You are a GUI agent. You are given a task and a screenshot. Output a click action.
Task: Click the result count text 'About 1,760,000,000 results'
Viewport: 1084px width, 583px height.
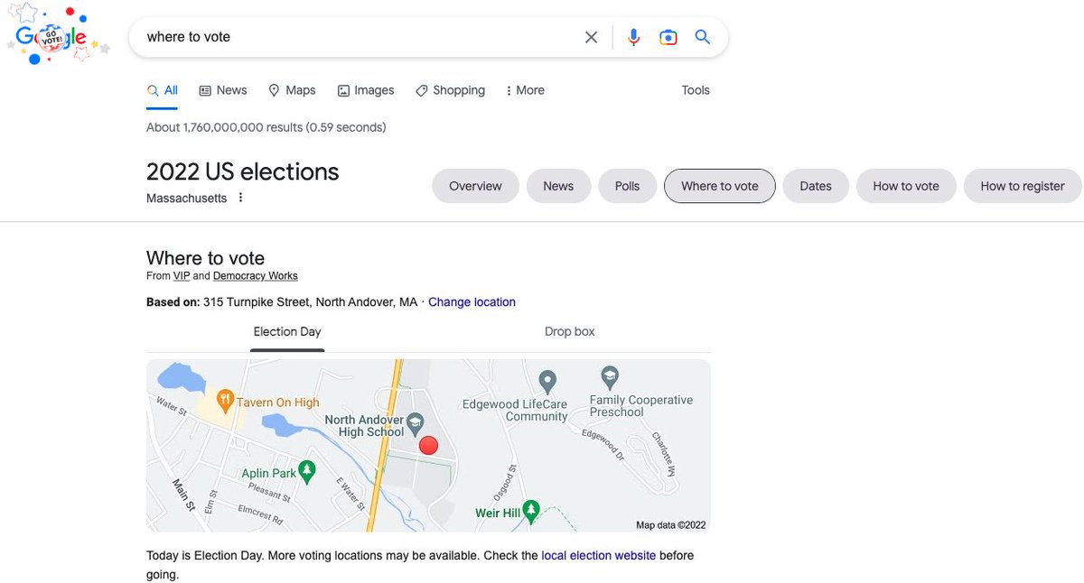224,127
